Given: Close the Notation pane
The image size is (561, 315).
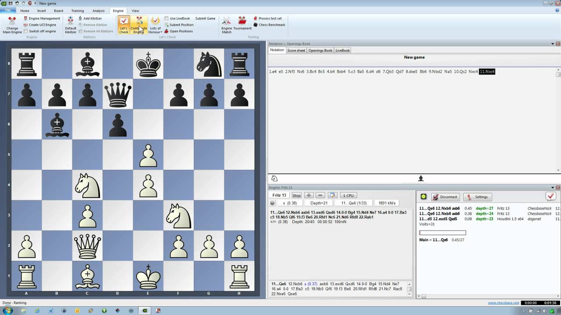Looking at the screenshot, I should pyautogui.click(x=558, y=44).
